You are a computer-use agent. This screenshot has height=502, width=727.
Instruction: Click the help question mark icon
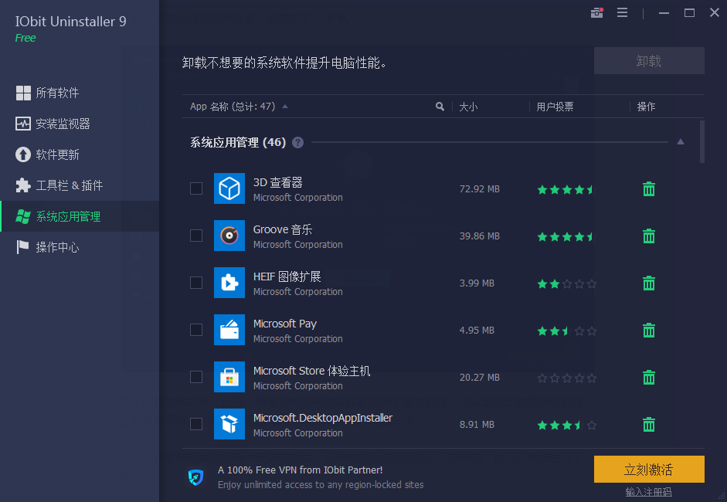coord(297,143)
